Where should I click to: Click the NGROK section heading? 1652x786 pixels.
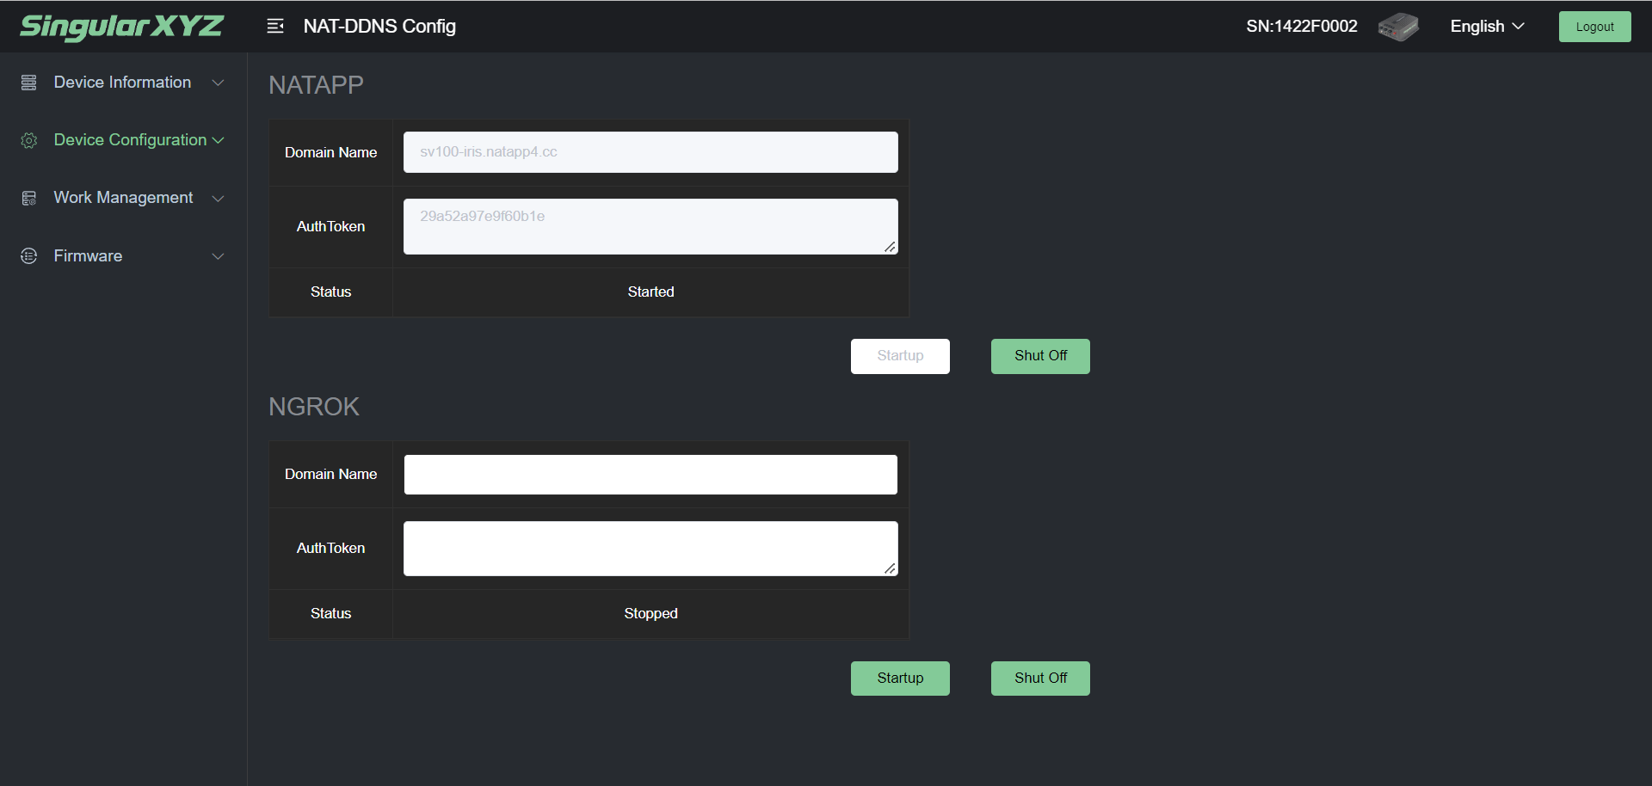coord(314,407)
